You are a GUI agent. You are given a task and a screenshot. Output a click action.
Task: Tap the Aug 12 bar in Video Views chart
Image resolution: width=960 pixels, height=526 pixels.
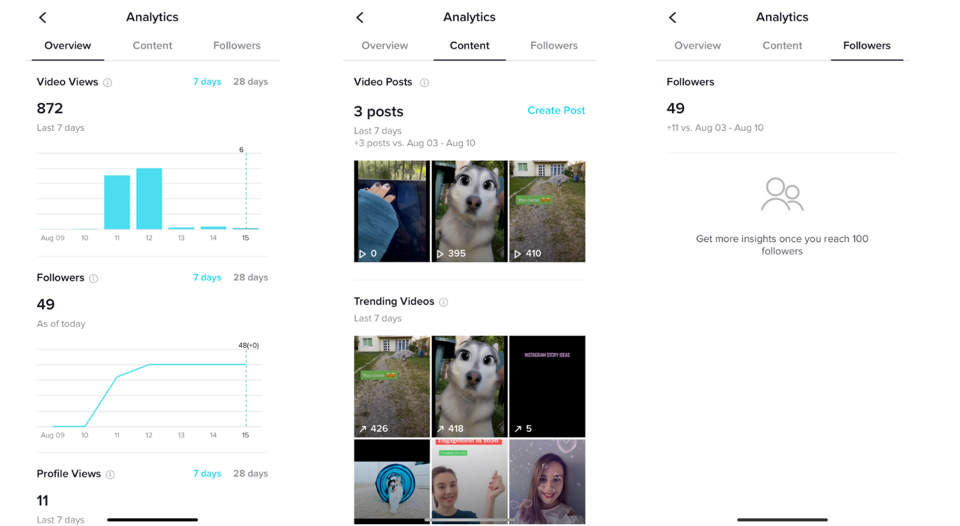[149, 199]
